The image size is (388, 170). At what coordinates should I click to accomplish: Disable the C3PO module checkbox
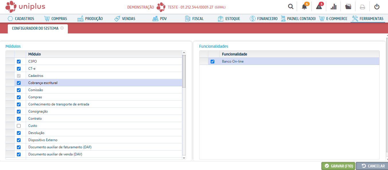19,61
